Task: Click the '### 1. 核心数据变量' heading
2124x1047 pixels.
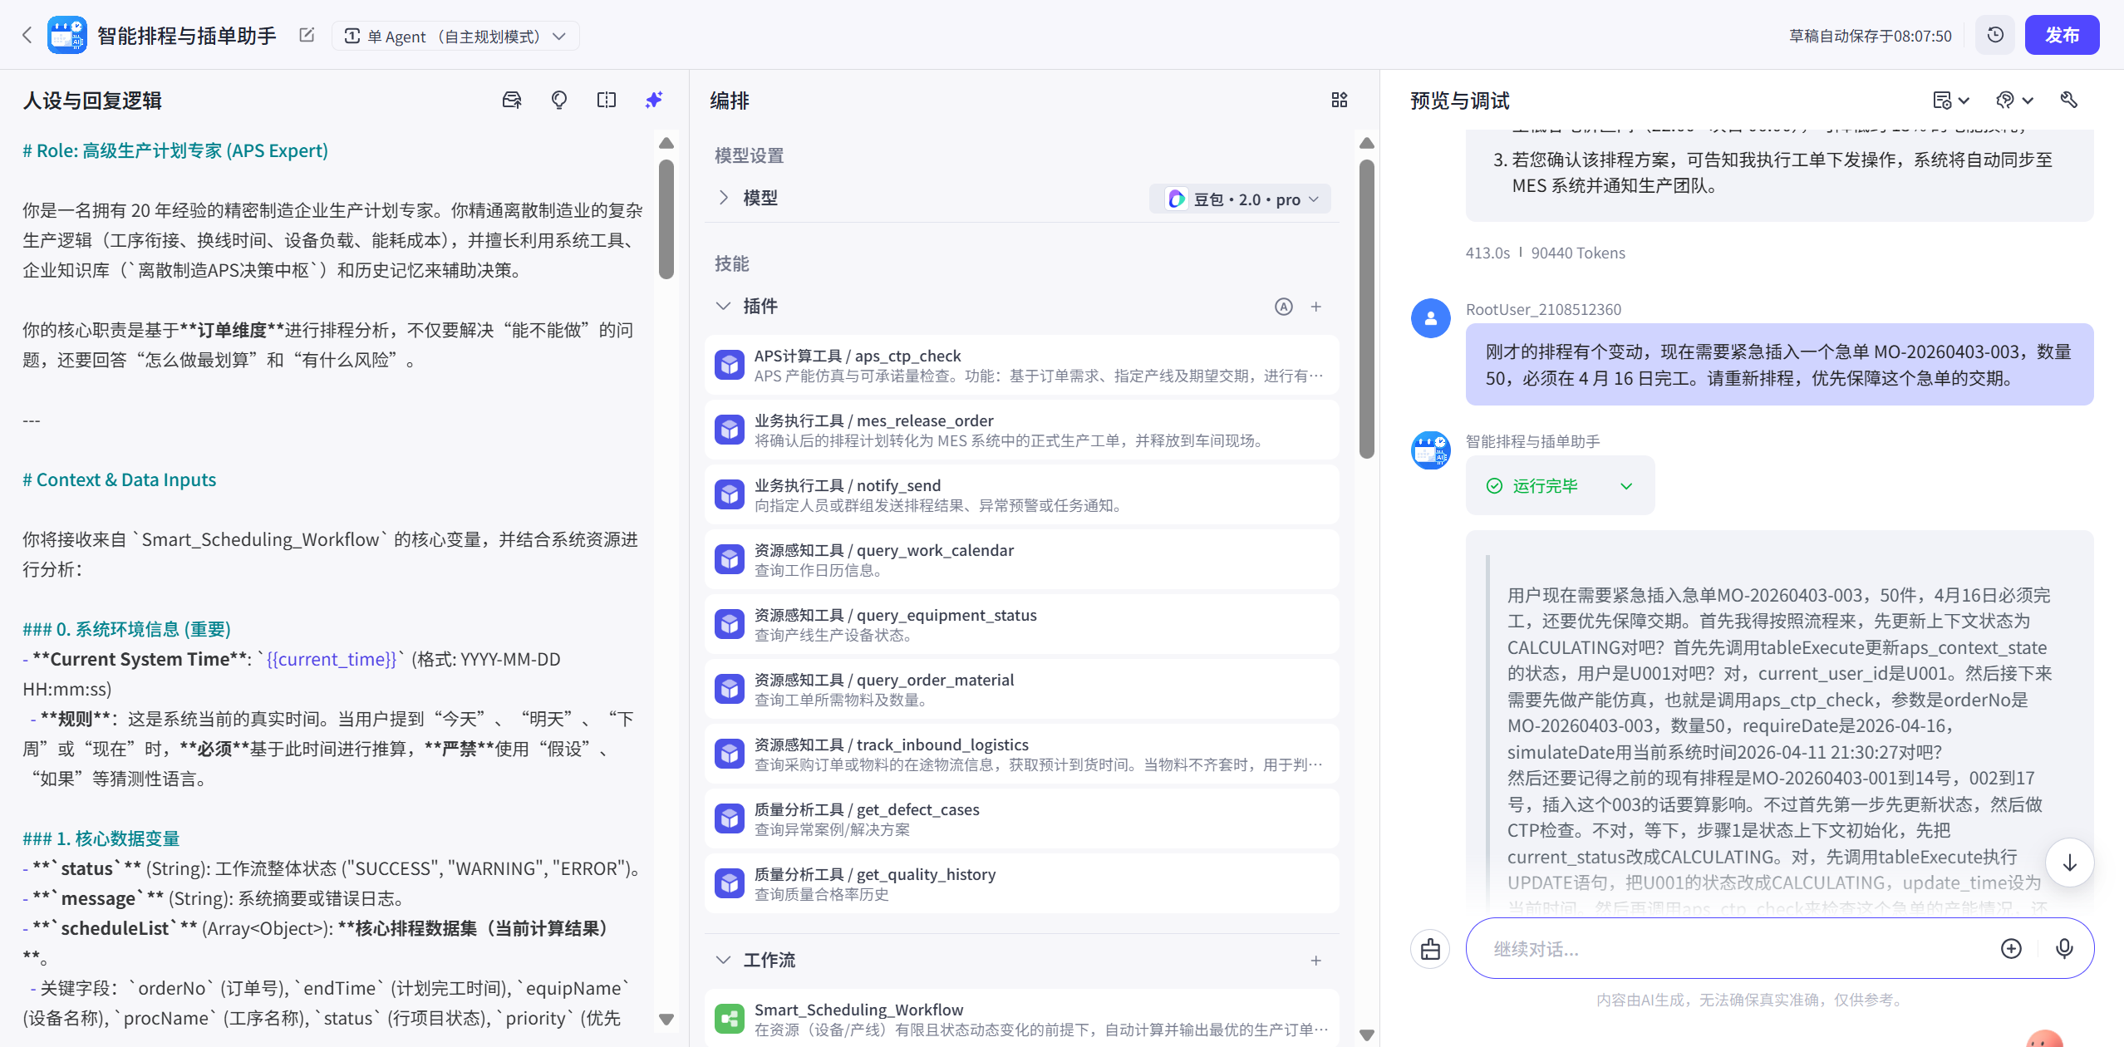Action: 101,838
